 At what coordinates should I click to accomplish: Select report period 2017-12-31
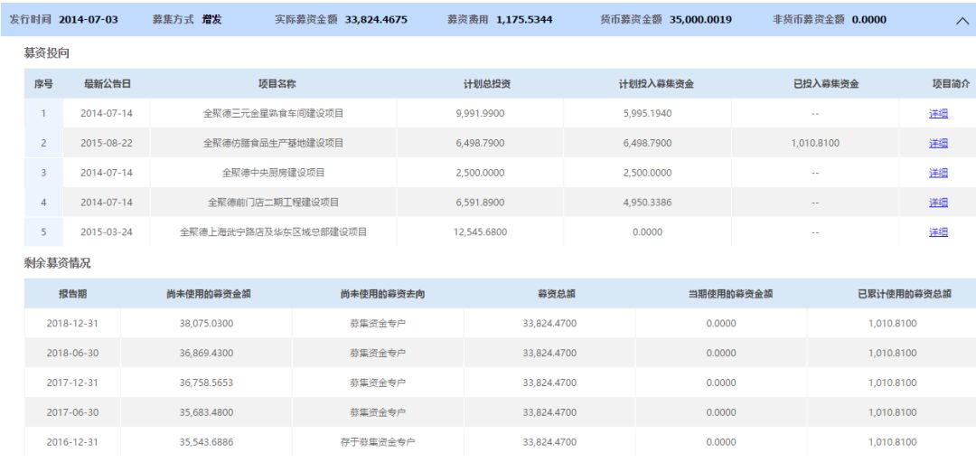(x=72, y=383)
